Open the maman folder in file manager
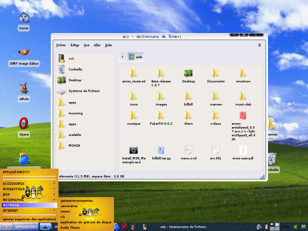The image size is (308, 231). (x=216, y=99)
